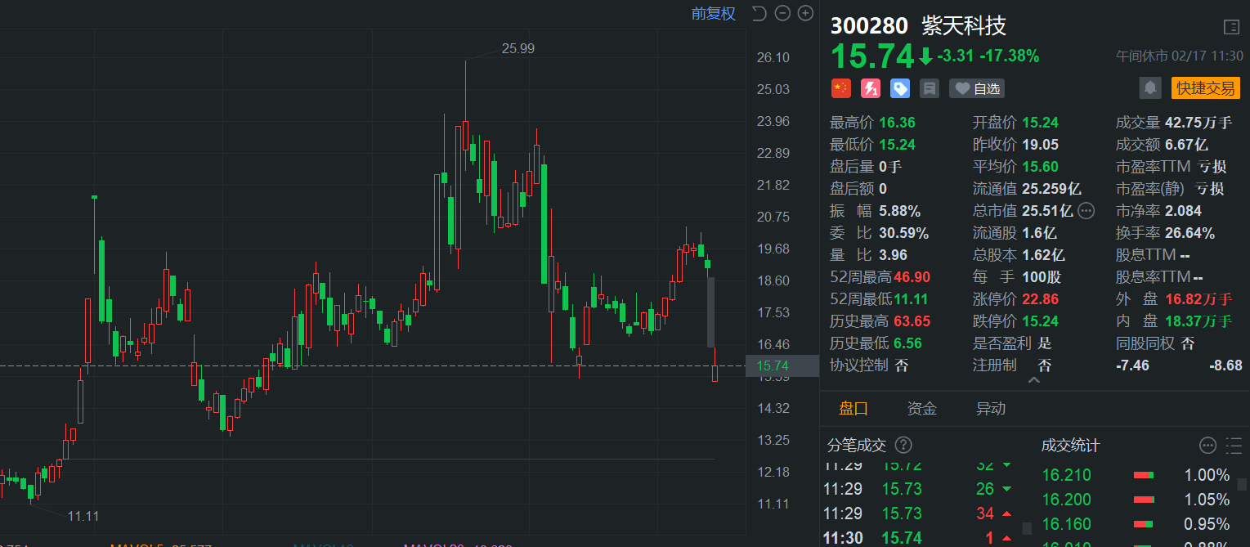Viewport: 1250px width, 547px height.
Task: Click the China flag market icon
Action: point(840,87)
